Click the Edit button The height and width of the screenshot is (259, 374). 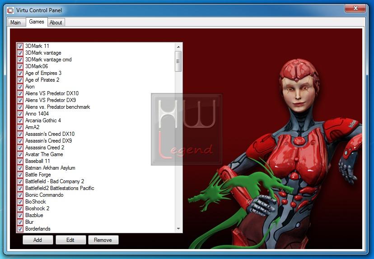point(70,240)
